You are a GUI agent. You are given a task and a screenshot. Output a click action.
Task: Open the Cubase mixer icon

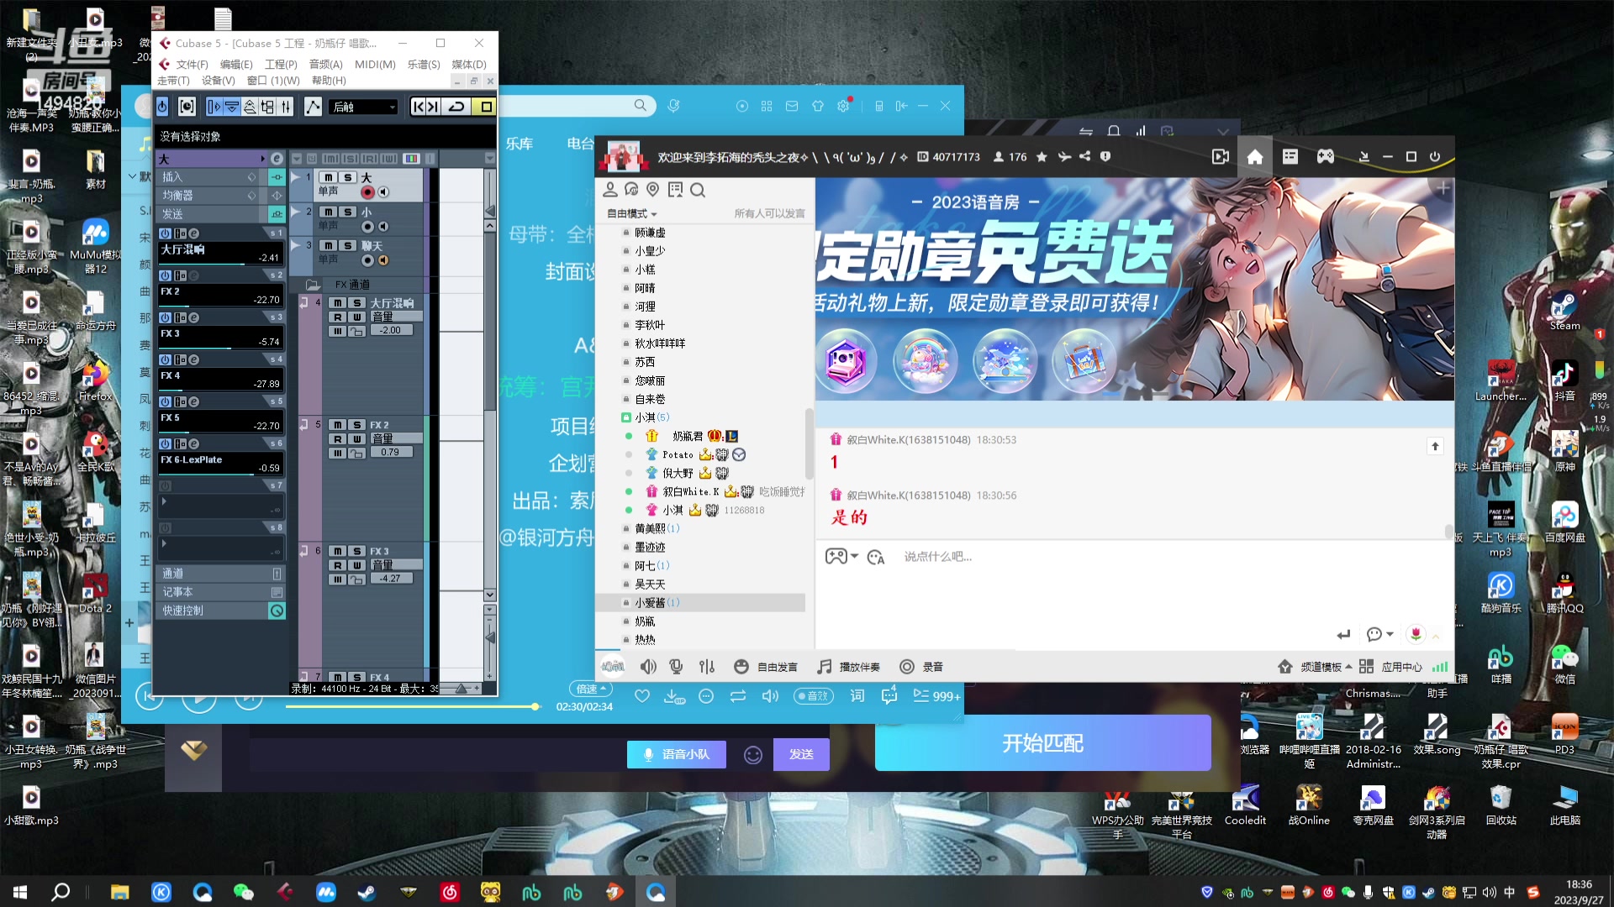coord(286,107)
